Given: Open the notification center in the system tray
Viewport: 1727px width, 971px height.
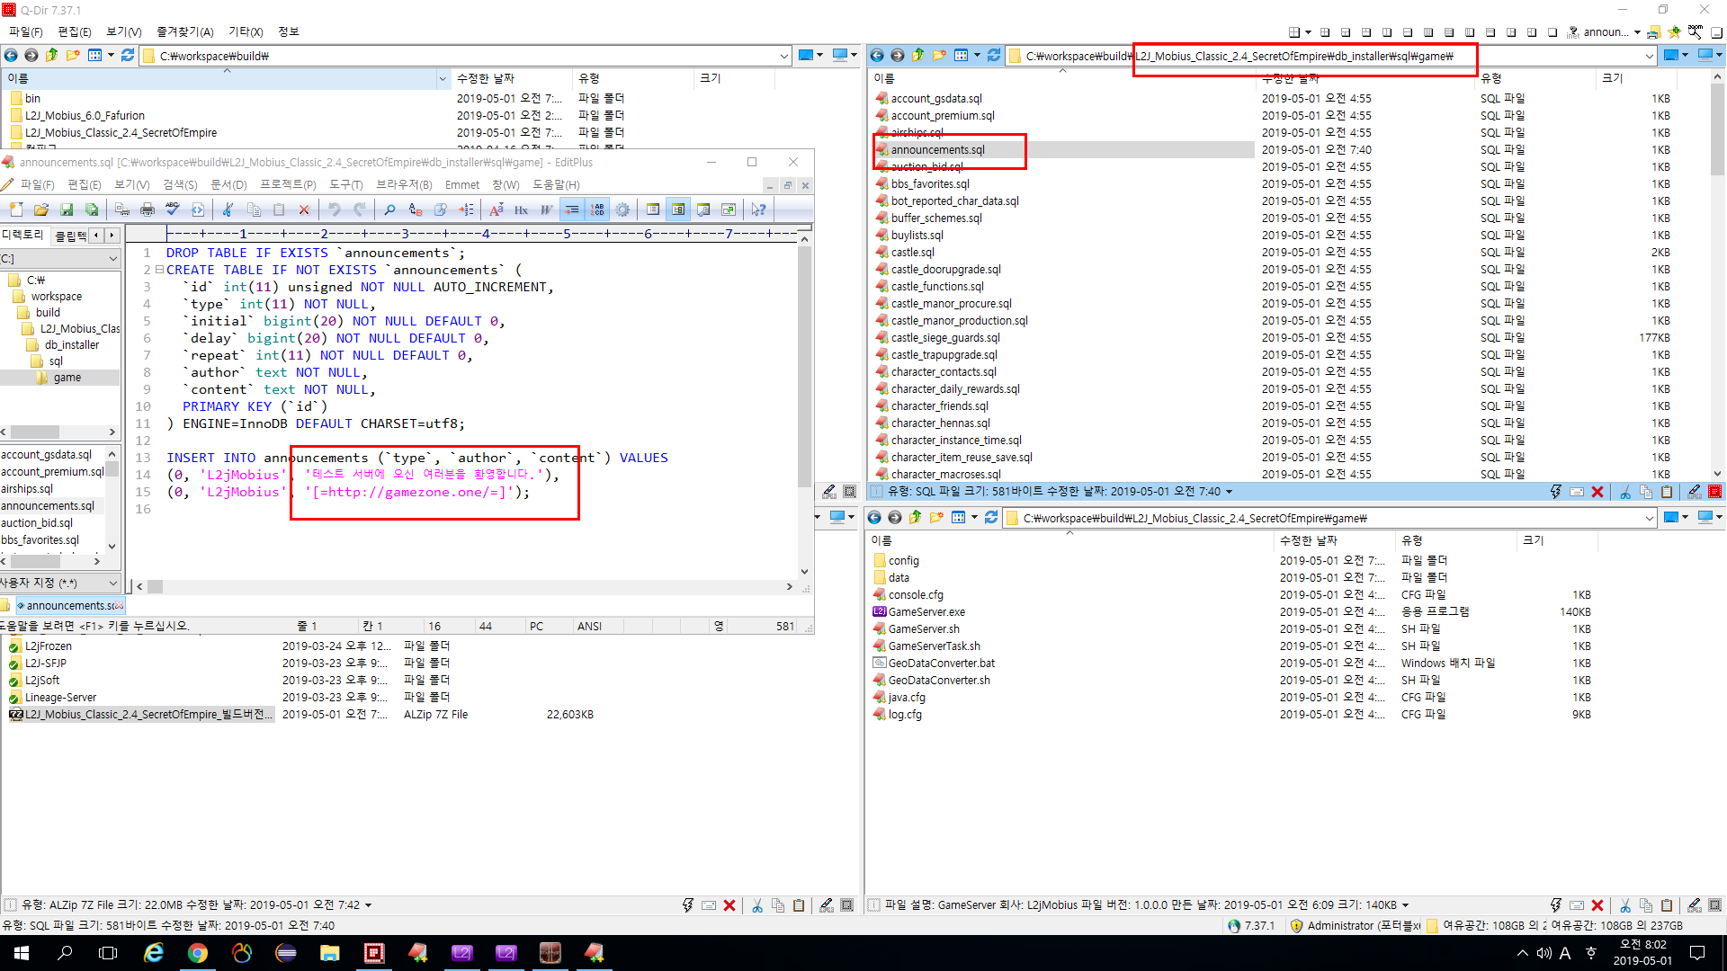Looking at the screenshot, I should pyautogui.click(x=1697, y=953).
